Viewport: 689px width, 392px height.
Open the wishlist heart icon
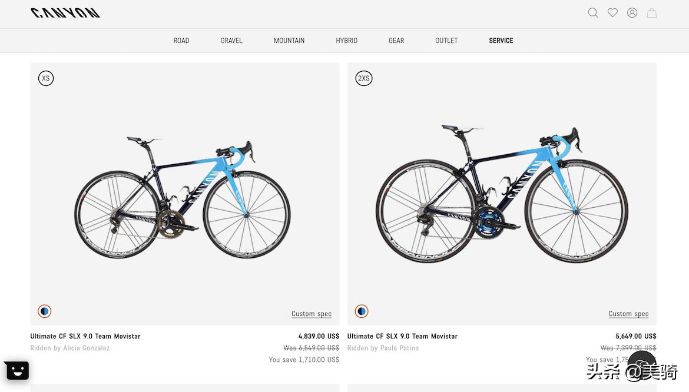(x=612, y=13)
